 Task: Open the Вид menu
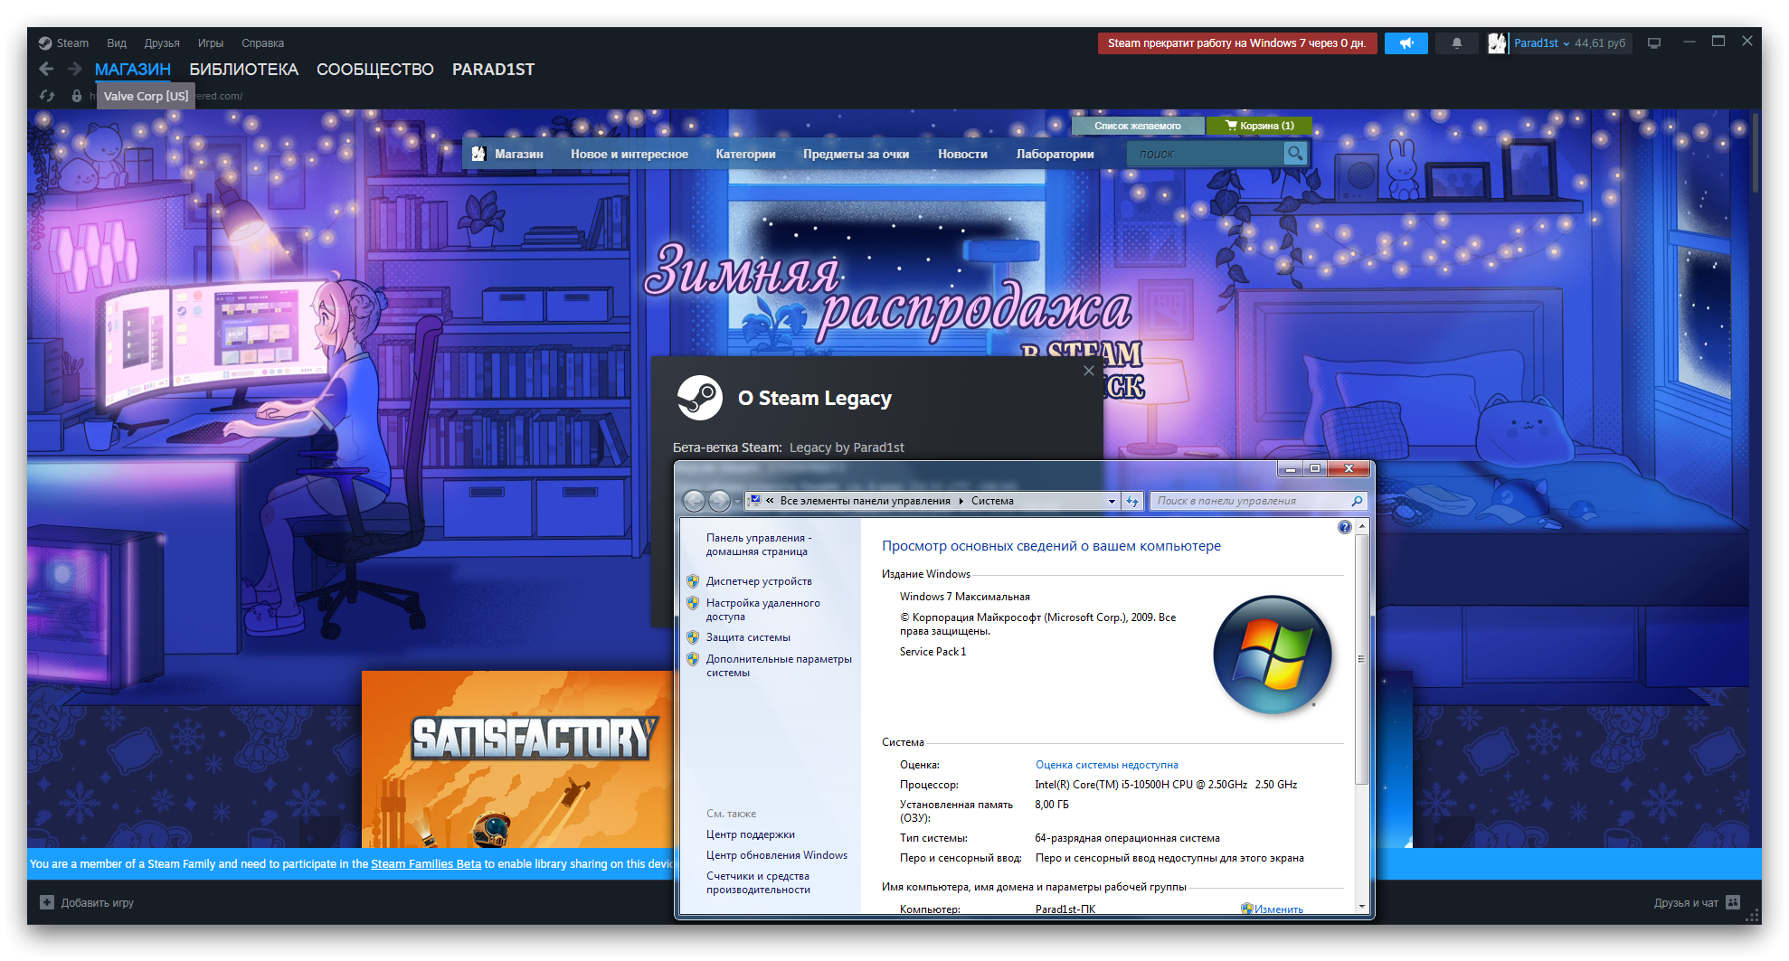pos(116,42)
